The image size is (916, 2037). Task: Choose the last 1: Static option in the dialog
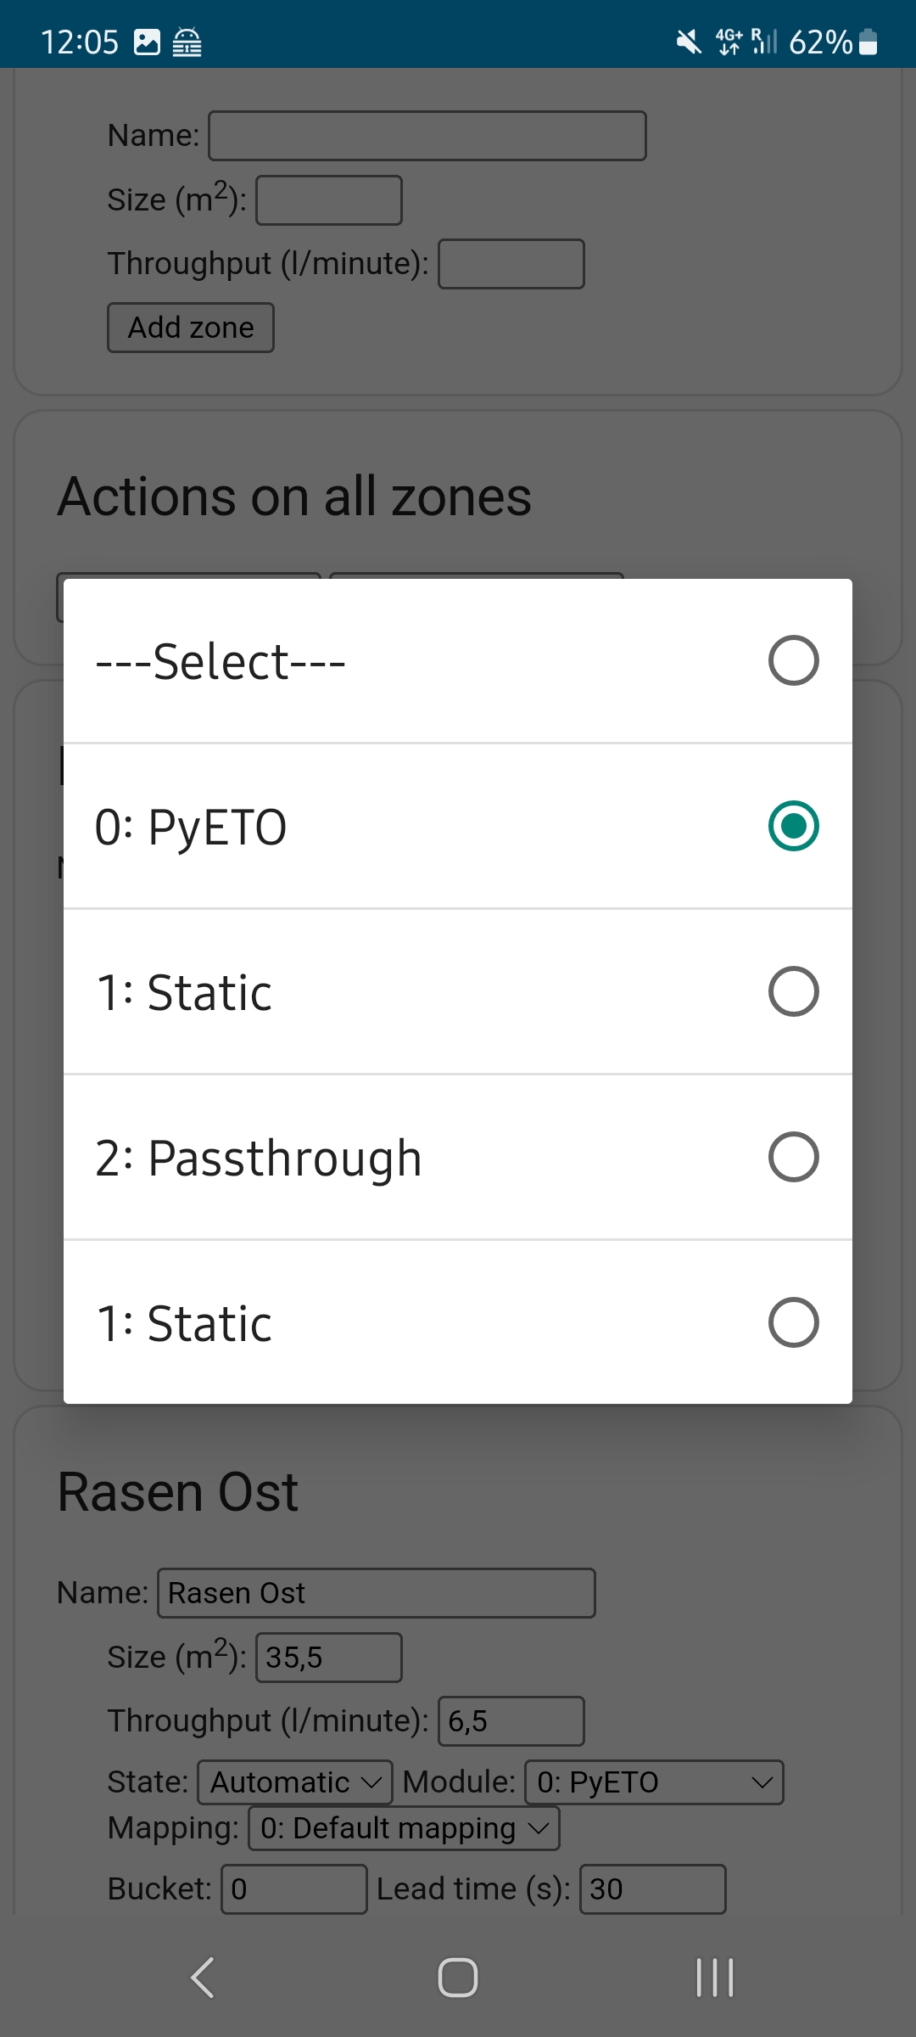458,1322
